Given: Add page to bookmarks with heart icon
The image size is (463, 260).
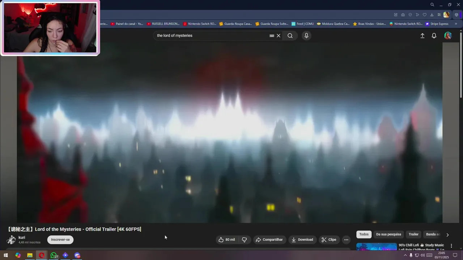Looking at the screenshot, I should click(425, 15).
